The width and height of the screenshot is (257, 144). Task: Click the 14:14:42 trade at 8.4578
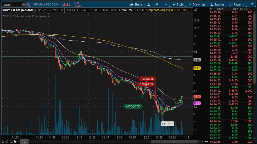[x=231, y=91]
